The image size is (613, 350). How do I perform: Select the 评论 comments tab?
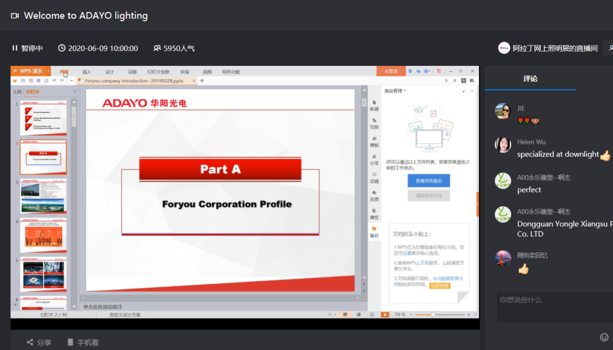pyautogui.click(x=530, y=78)
